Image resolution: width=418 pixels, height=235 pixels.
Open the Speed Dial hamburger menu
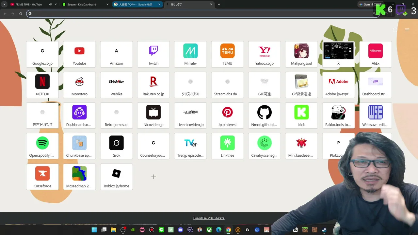coord(407,30)
